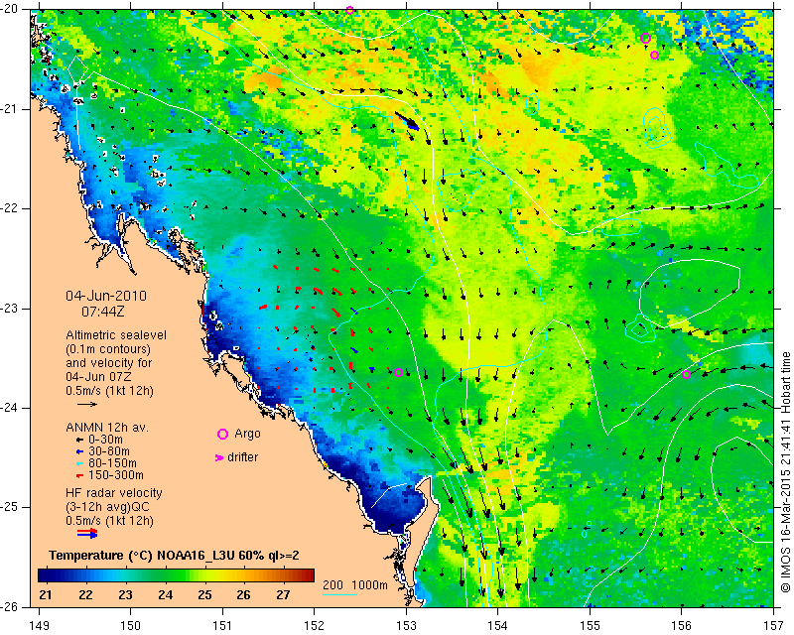794x635 pixels.
Task: Select the cyan 80-150m ANMN legend arrow
Action: coord(79,463)
